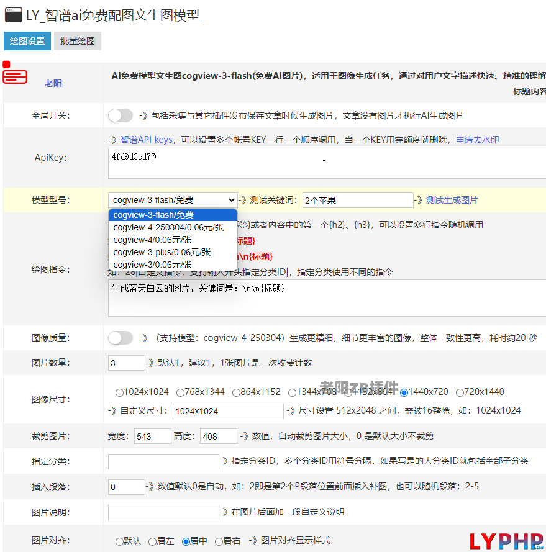
Task: Click the 指定分类 input field
Action: click(163, 461)
